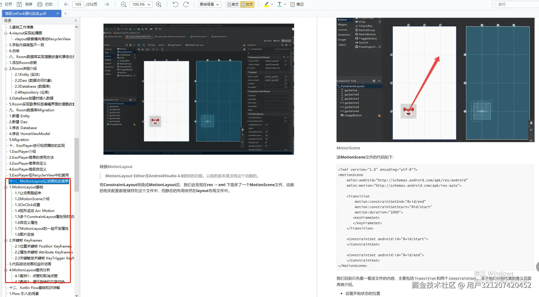Open outline entry 3.代码启动动画和监听动画

click(30, 264)
